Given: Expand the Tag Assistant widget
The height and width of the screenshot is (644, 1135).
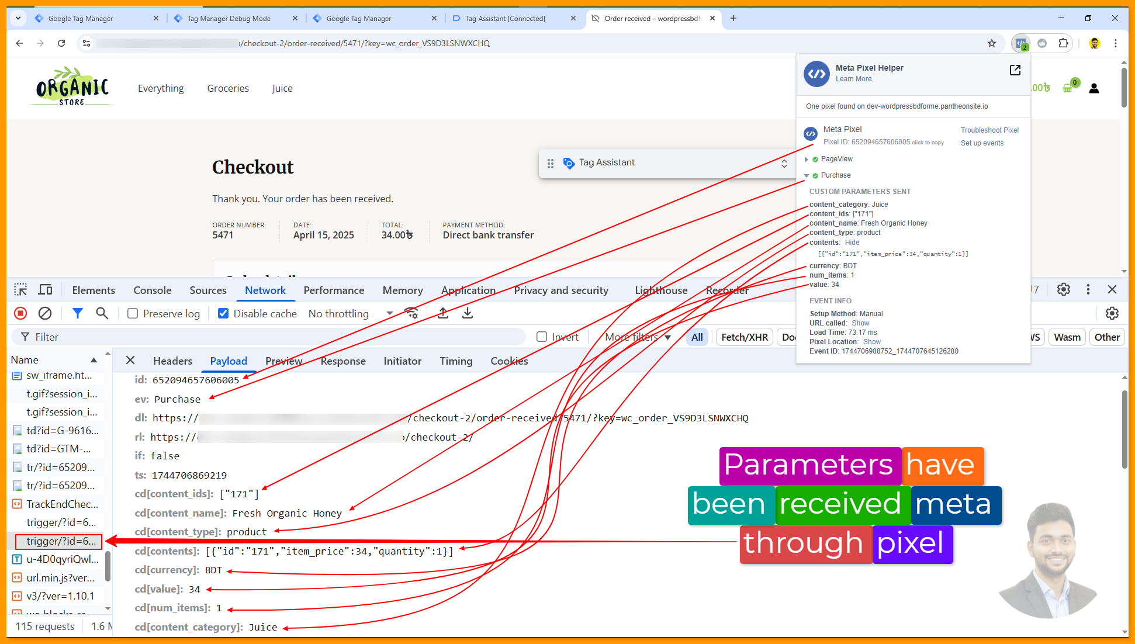Looking at the screenshot, I should 784,164.
